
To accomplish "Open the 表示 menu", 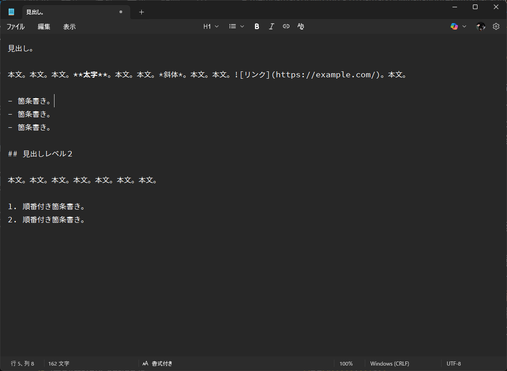I will click(x=70, y=27).
